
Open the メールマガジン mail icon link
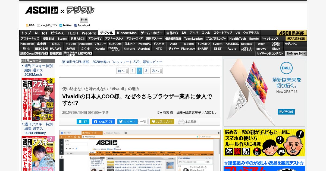coord(47,25)
